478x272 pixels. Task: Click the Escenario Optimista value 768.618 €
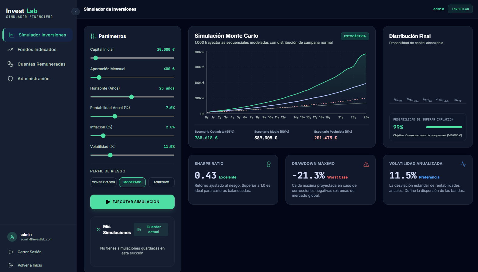pos(206,138)
